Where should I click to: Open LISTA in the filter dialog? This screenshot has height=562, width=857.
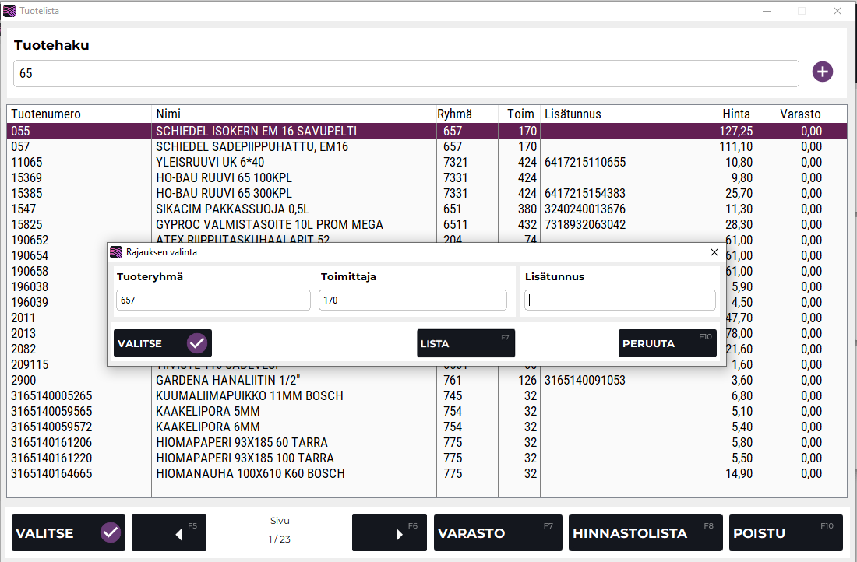click(x=465, y=343)
